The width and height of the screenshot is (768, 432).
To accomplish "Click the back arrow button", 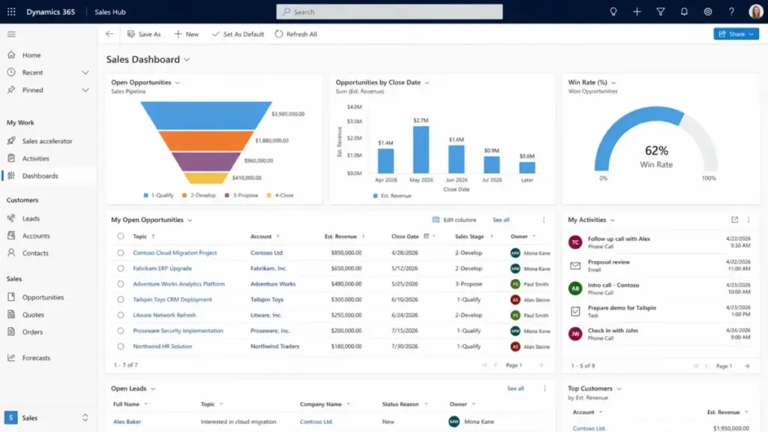I will [109, 34].
